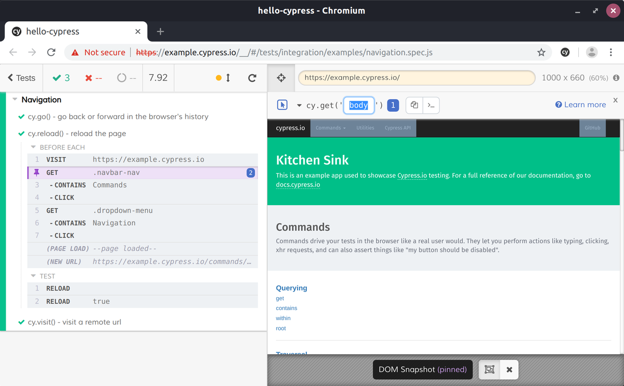The height and width of the screenshot is (386, 624).
Task: Select the CONTAINS Navigation step
Action: (142, 223)
